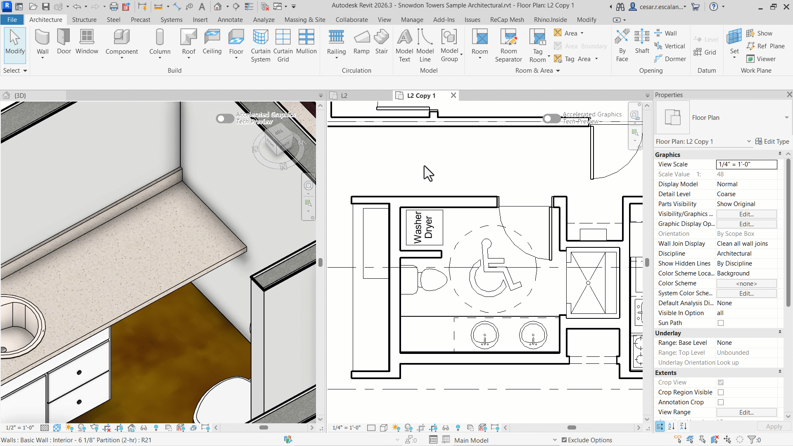
Task: Open the Annotate ribbon tab
Action: tap(230, 20)
